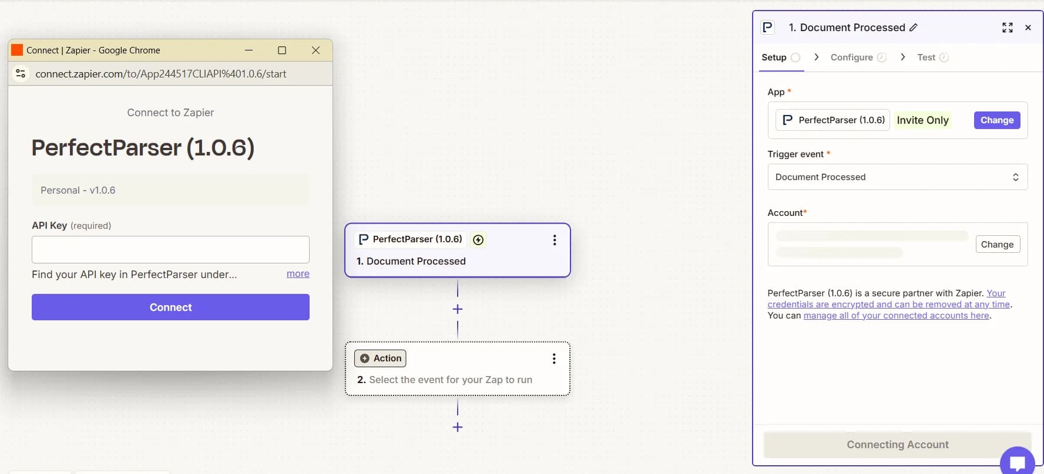This screenshot has width=1044, height=474.
Task: Click the site info icon in the Chrome address bar
Action: (x=21, y=73)
